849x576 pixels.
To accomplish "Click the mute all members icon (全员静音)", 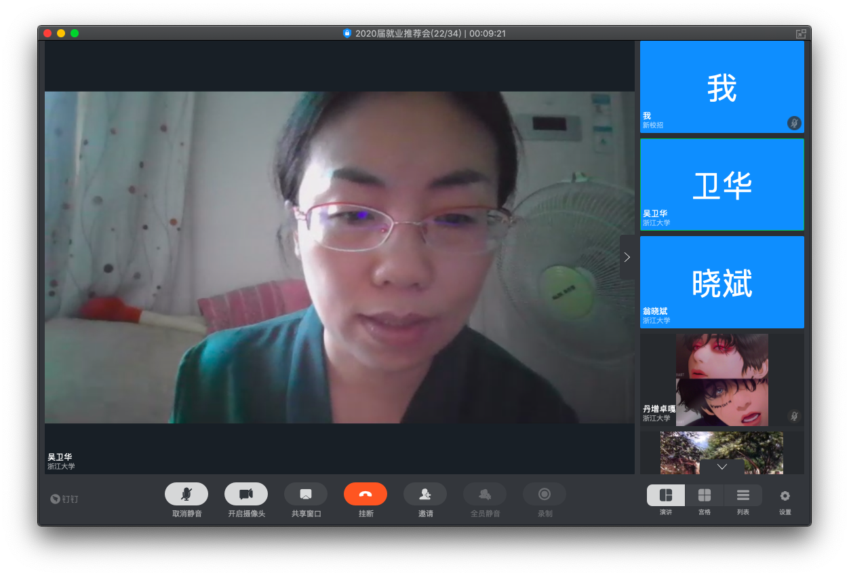I will click(x=485, y=494).
